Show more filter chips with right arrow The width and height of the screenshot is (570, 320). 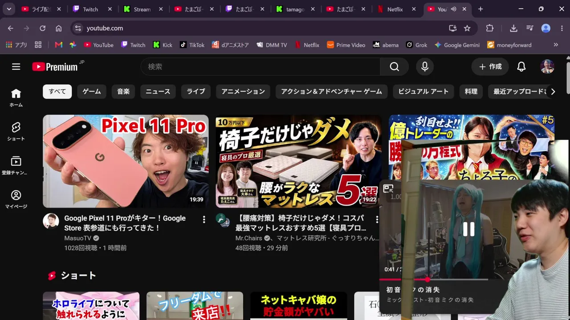[x=553, y=92]
